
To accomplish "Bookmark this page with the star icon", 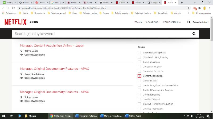I will (x=188, y=8).
